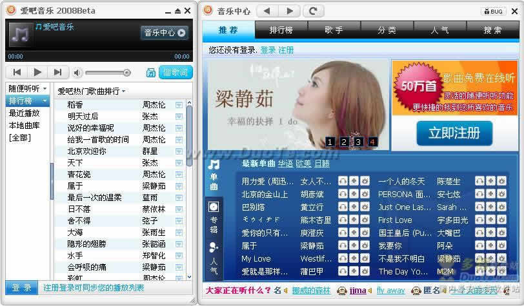Adjust the volume slider knob
This screenshot has height=306, width=524.
(x=126, y=72)
